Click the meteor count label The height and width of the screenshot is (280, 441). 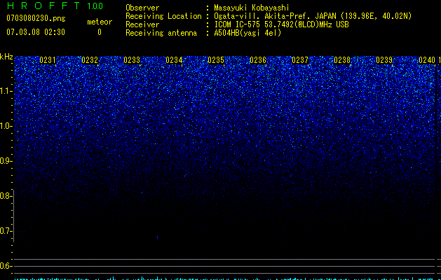[x=100, y=22]
